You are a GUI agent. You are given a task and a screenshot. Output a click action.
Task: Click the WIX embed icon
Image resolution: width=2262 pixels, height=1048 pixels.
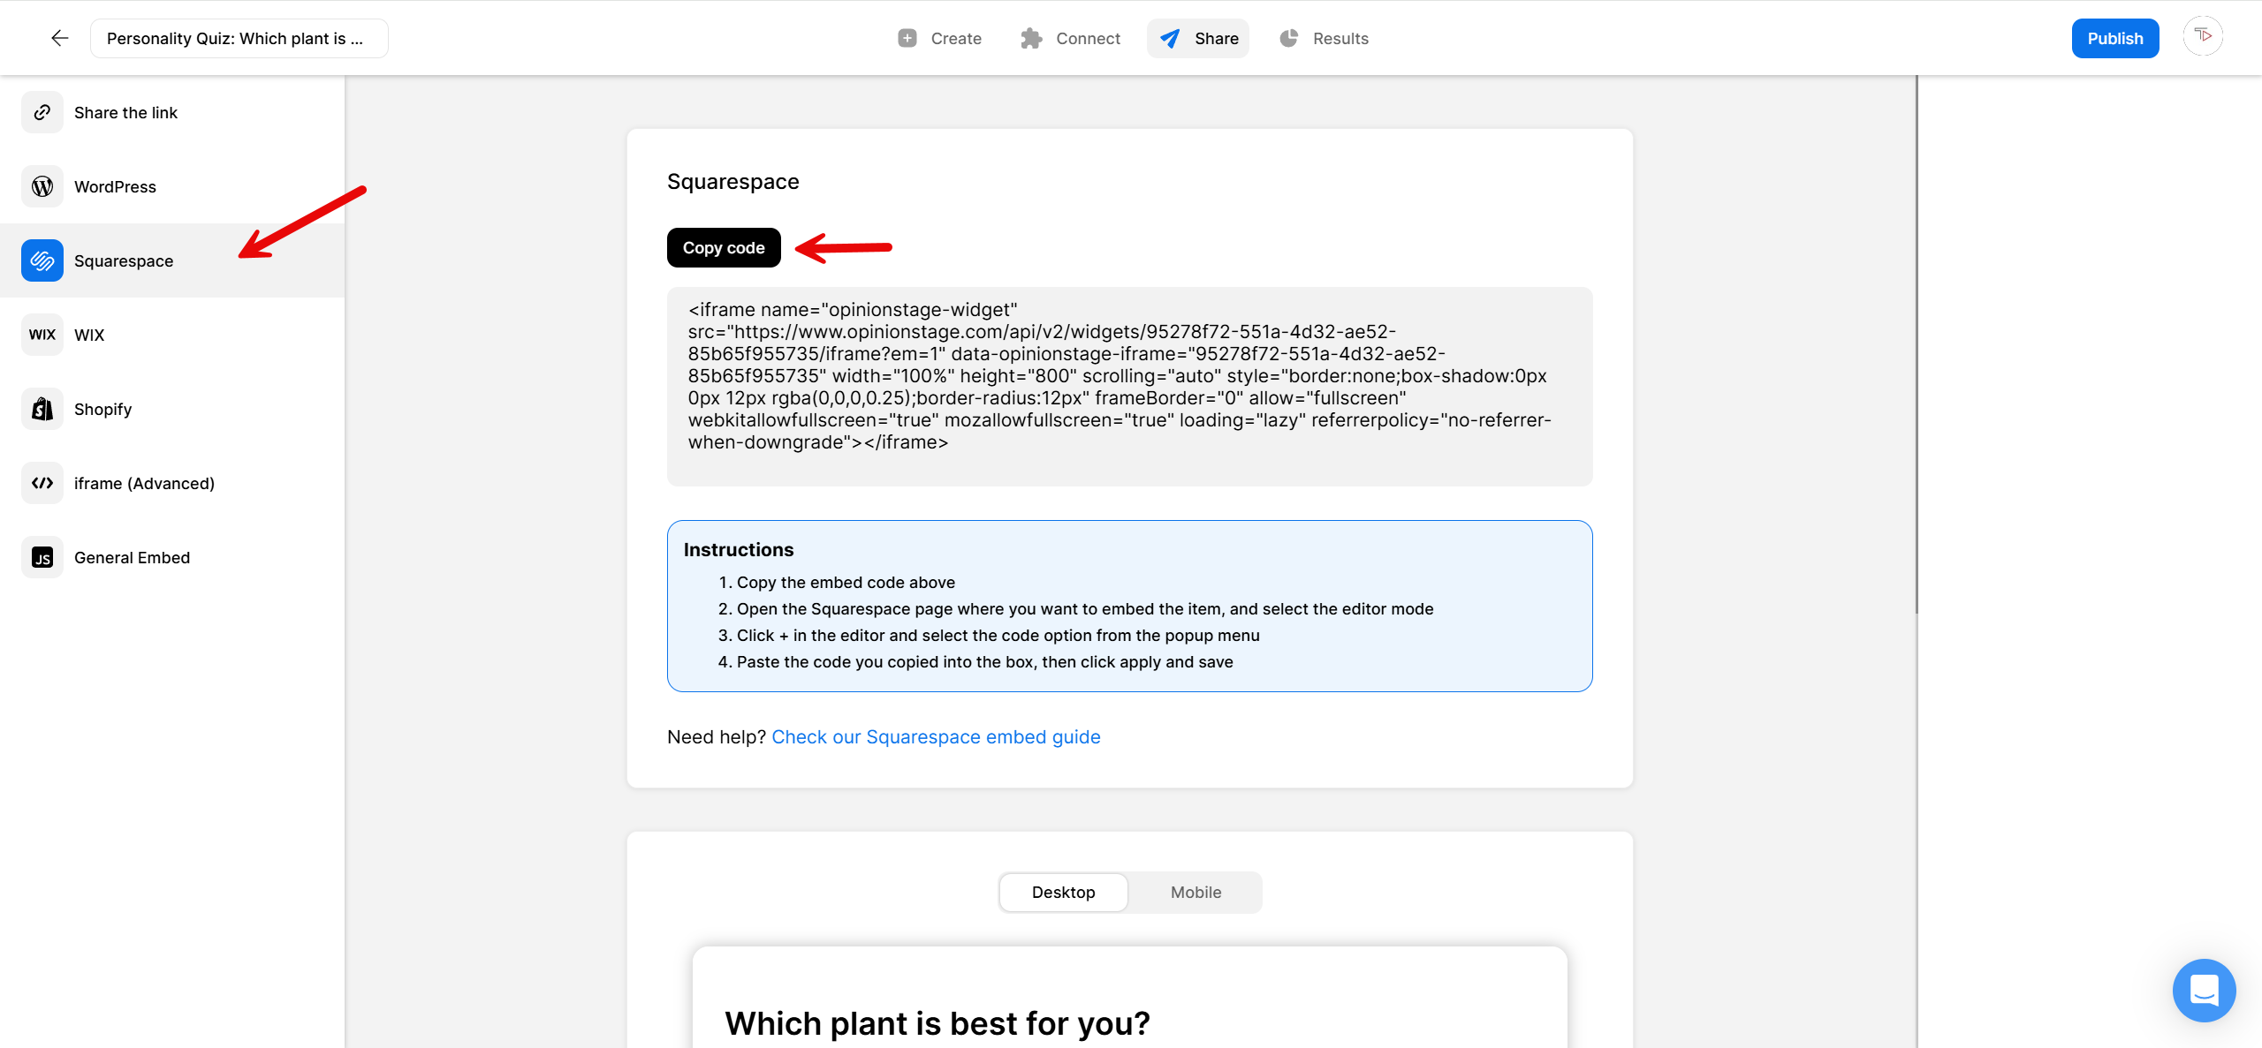click(42, 335)
